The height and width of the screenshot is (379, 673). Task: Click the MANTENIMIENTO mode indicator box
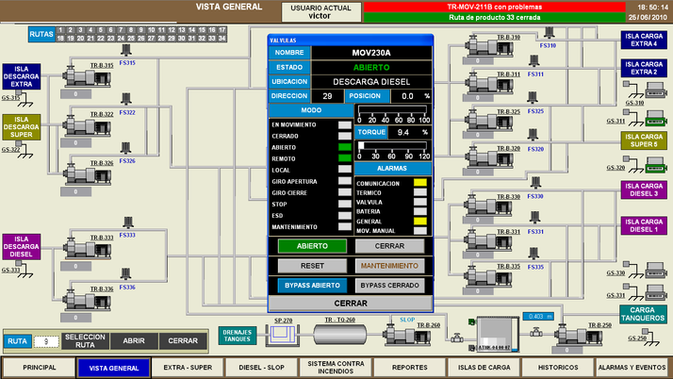click(345, 226)
